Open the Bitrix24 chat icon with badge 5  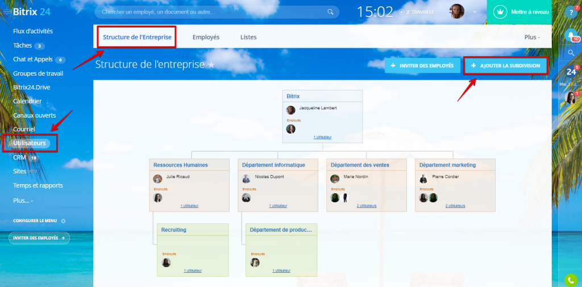coord(571,71)
